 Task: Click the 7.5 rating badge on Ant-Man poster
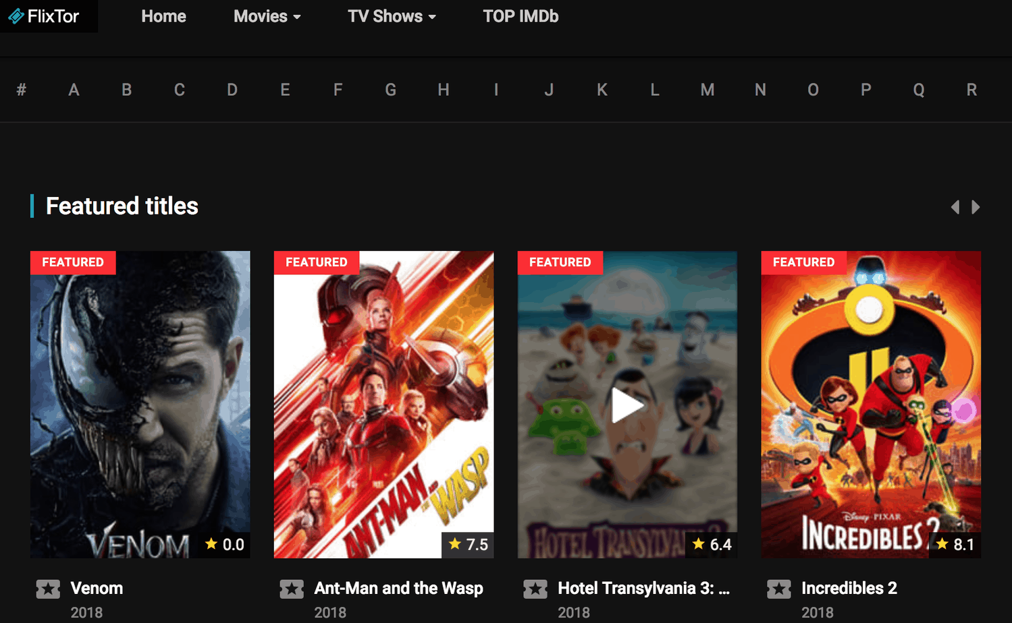point(468,544)
